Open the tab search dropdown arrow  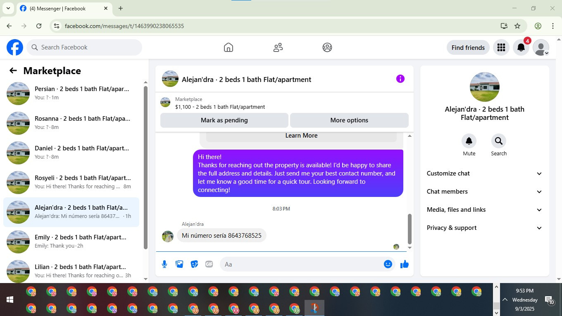click(x=8, y=8)
